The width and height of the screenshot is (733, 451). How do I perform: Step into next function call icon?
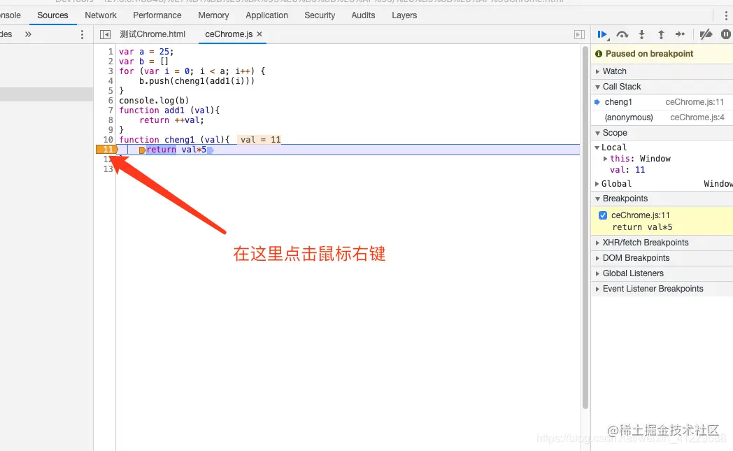[641, 34]
